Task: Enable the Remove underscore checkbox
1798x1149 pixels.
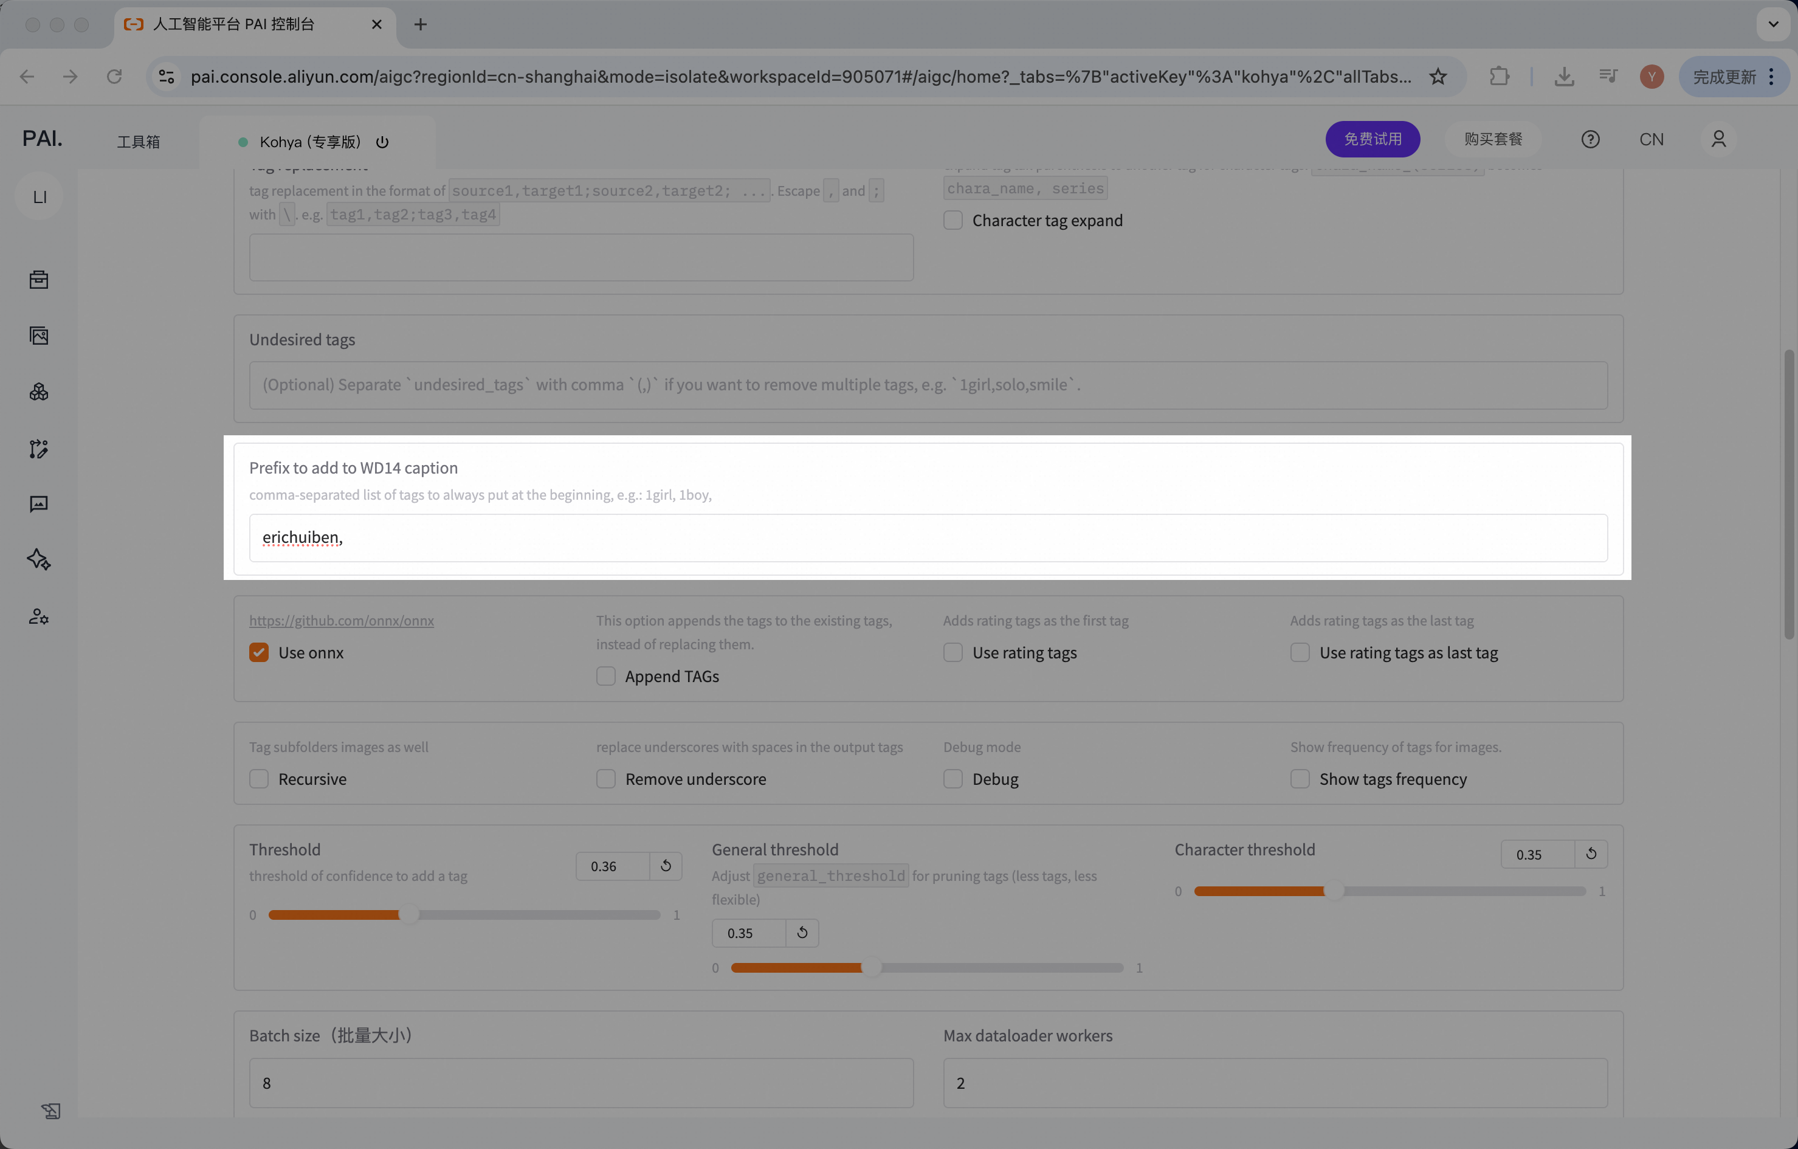Action: tap(605, 779)
